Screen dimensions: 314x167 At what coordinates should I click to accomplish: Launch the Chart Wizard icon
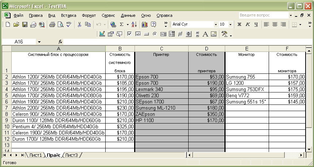[x=145, y=24]
